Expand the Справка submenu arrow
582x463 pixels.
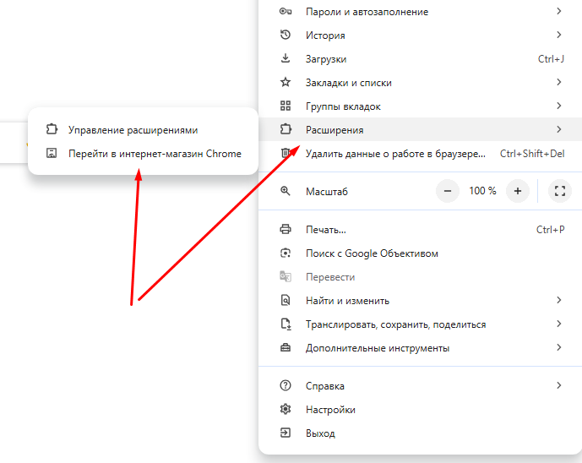(559, 385)
